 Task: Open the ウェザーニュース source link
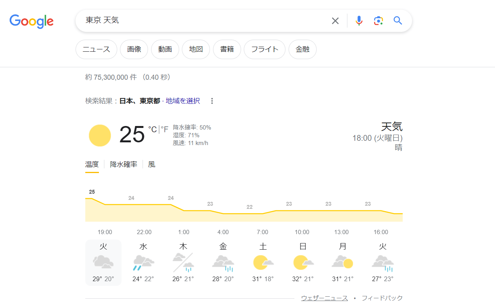[324, 298]
